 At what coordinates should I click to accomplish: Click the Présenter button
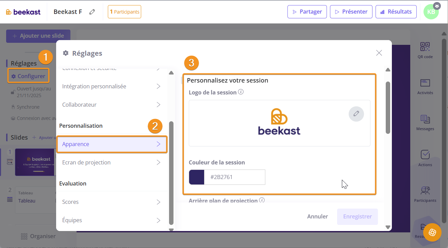tap(351, 12)
